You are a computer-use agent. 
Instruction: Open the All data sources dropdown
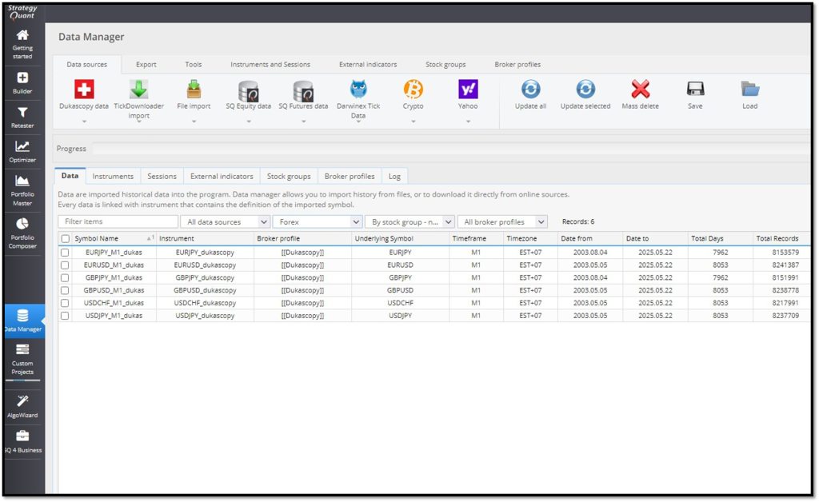point(225,222)
